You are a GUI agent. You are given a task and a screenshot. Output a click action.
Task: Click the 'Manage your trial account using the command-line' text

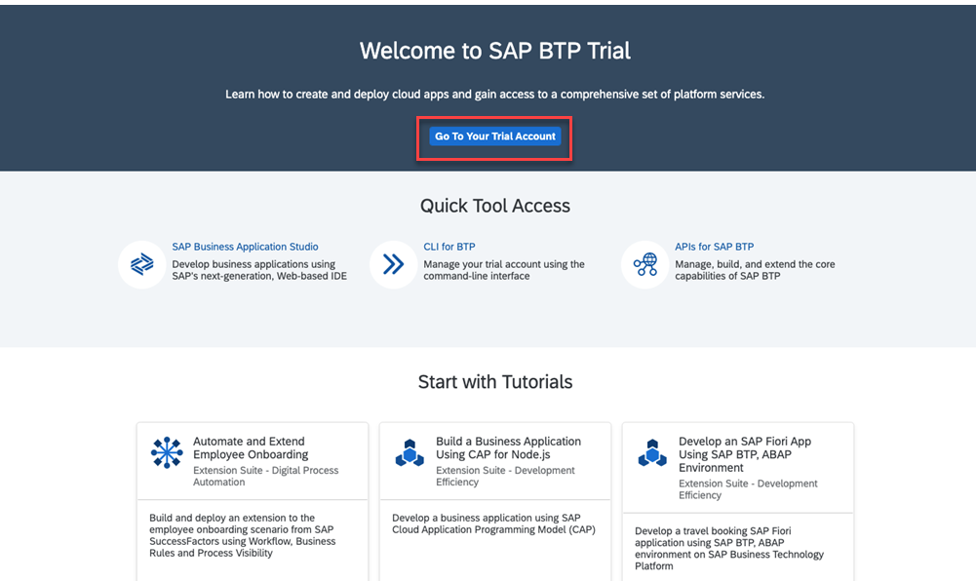503,270
